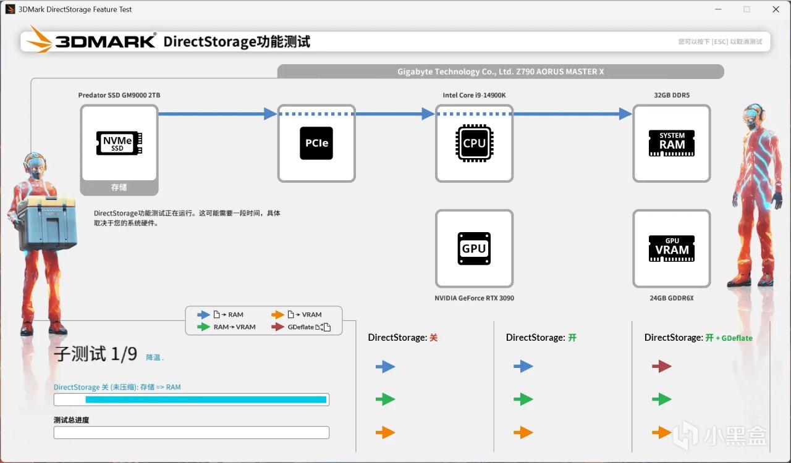791x463 pixels.
Task: Click the System RAM icon
Action: coord(672,143)
